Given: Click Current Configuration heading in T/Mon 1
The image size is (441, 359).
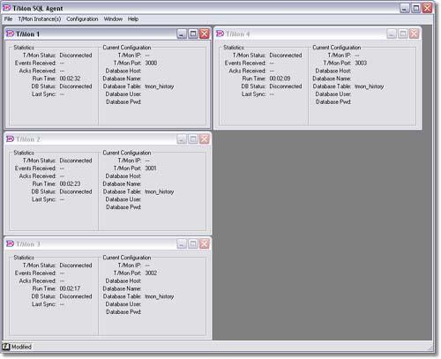Looking at the screenshot, I should [x=127, y=48].
